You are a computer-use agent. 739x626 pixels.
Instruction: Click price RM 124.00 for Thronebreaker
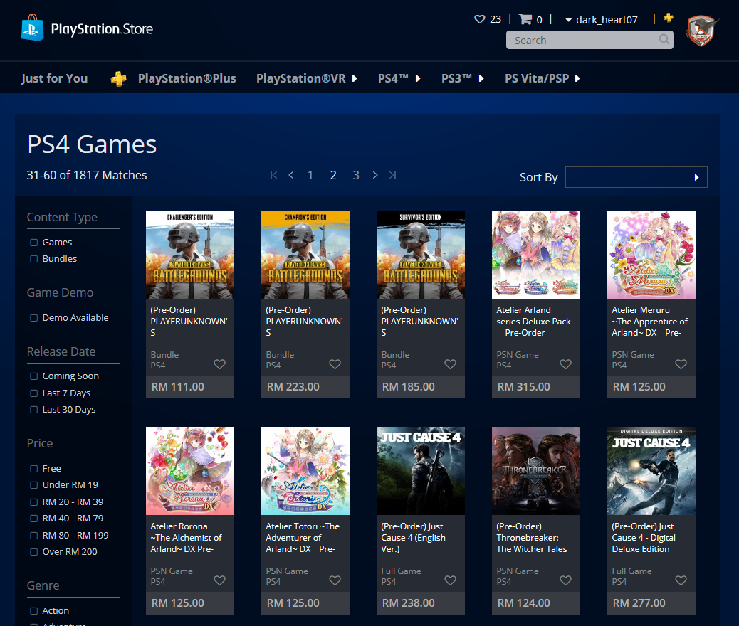tap(523, 603)
